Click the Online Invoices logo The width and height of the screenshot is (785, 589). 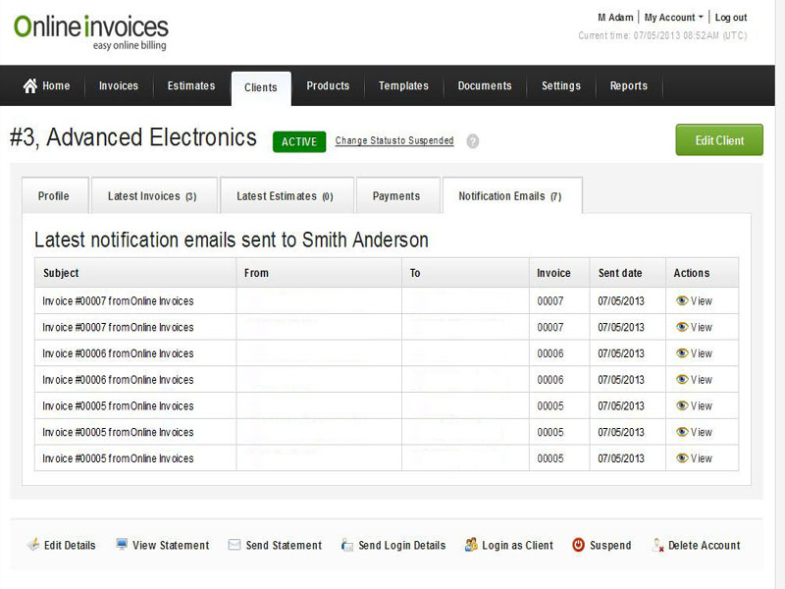pos(91,30)
